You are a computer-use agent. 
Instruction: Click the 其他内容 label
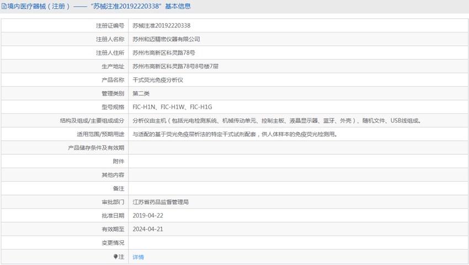tap(113, 175)
